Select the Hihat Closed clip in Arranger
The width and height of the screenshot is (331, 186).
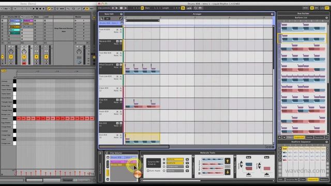(143, 69)
